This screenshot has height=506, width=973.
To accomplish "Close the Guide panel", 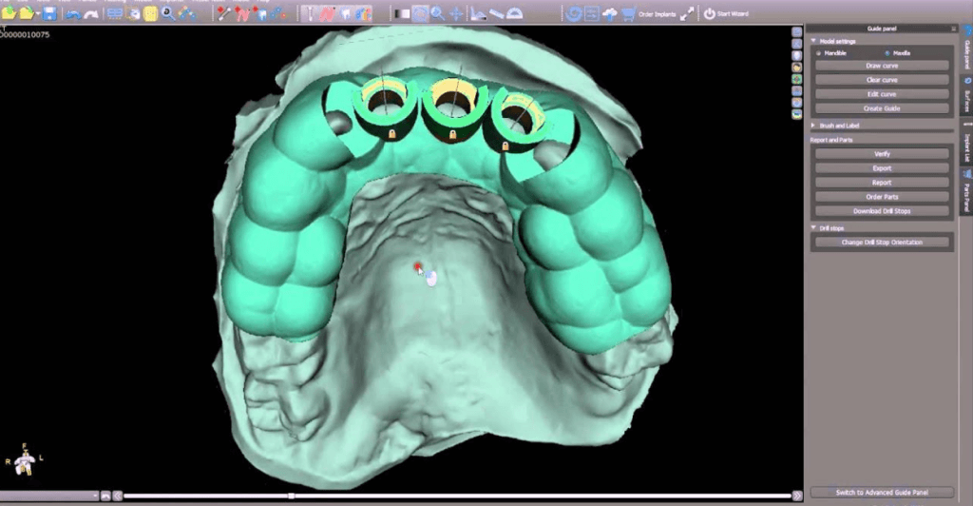I will 954,29.
